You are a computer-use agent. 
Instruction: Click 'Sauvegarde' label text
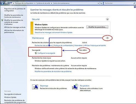pos(36,50)
